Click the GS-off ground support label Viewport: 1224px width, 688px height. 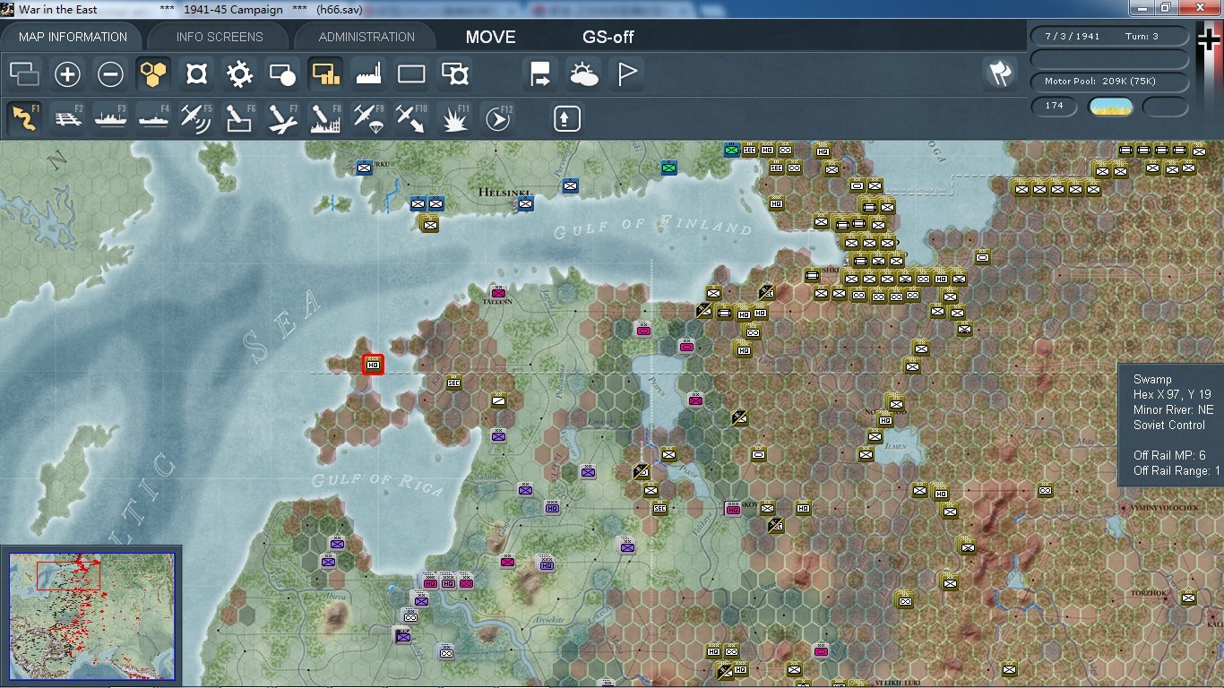[608, 37]
